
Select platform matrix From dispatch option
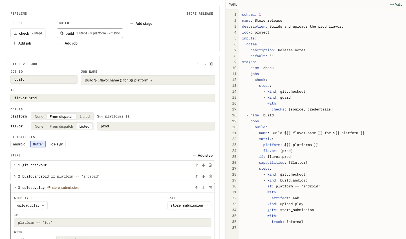[61, 117]
